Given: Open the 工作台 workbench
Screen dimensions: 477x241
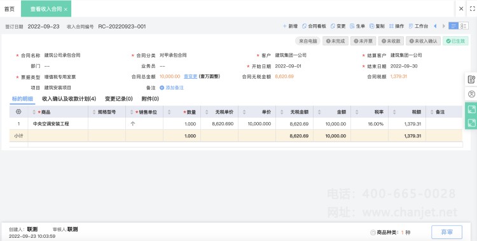Looking at the screenshot, I should coord(418,26).
